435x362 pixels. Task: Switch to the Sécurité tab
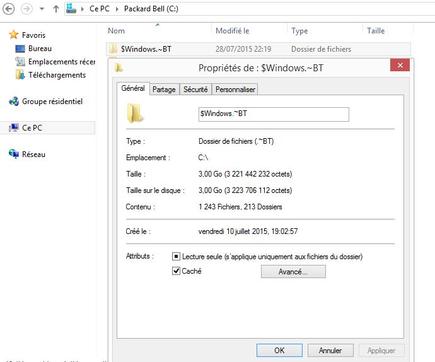[195, 90]
